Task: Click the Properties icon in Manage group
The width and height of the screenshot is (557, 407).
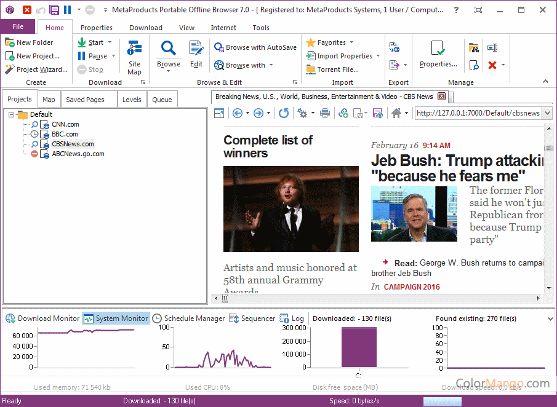Action: point(438,53)
